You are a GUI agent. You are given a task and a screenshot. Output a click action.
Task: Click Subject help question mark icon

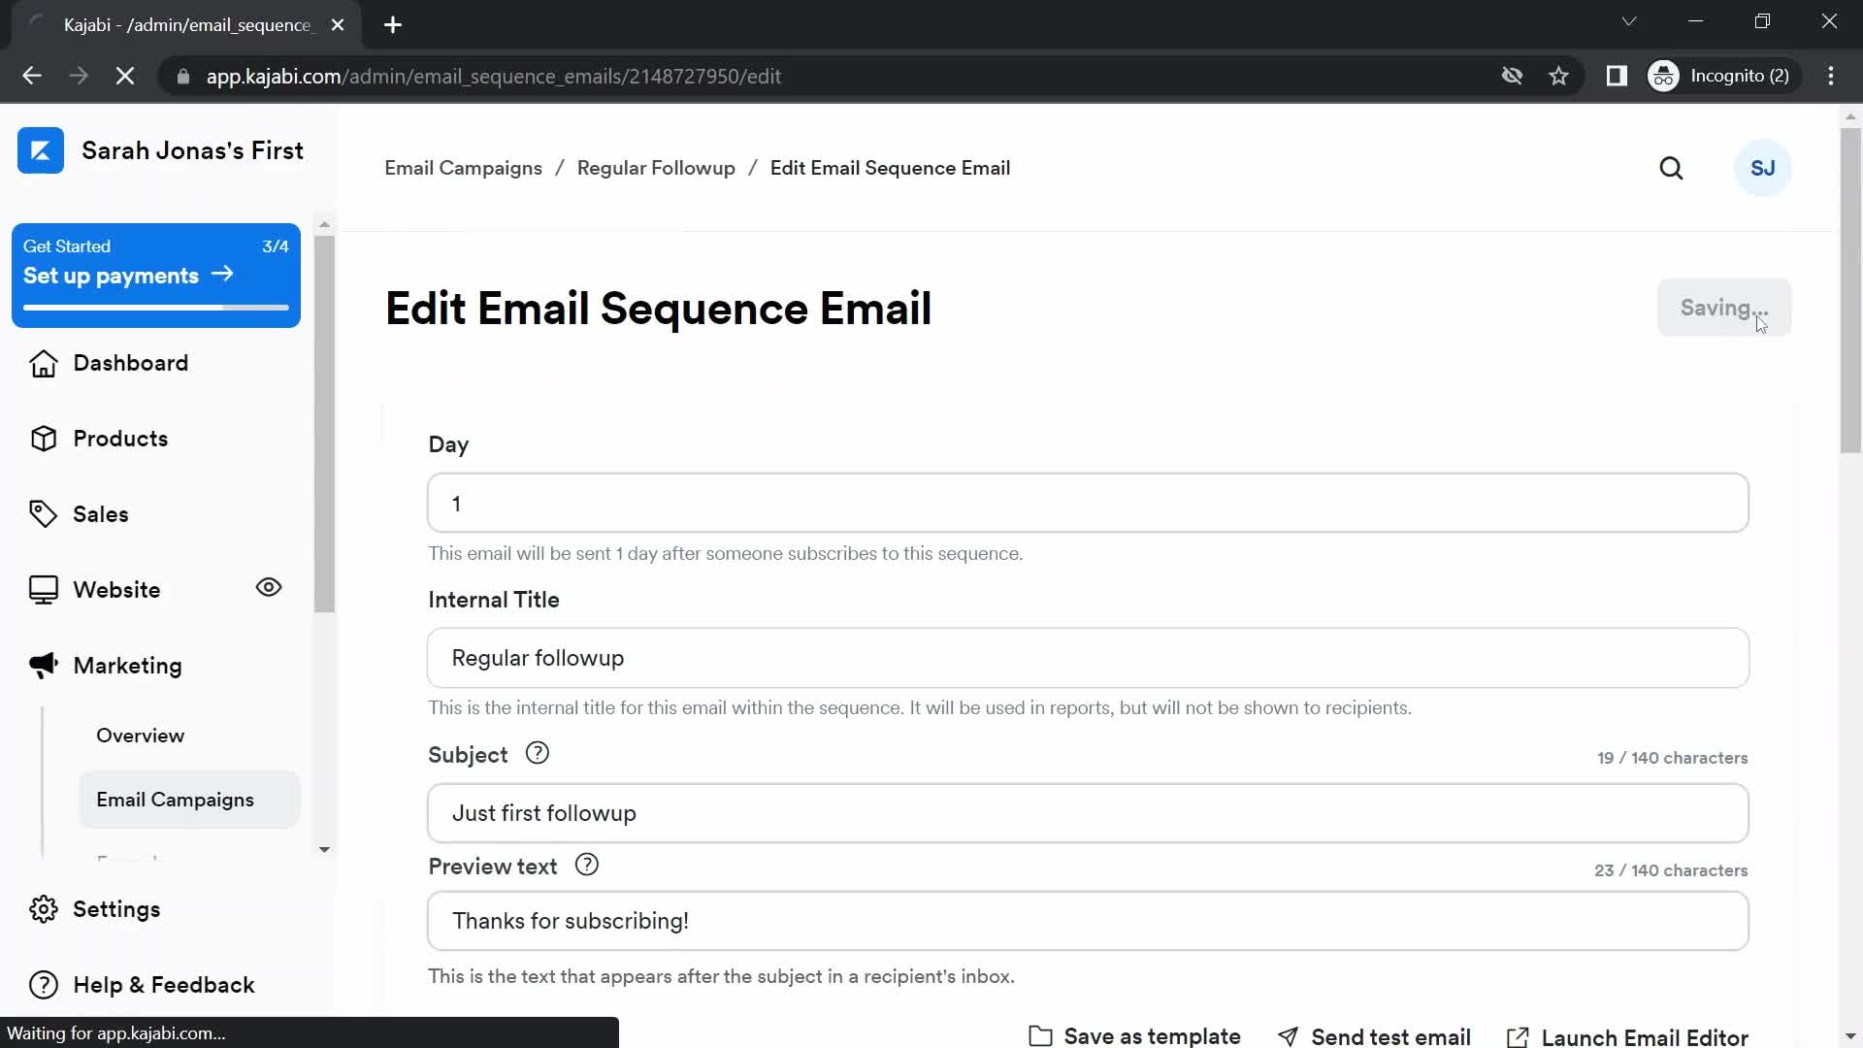point(538,752)
